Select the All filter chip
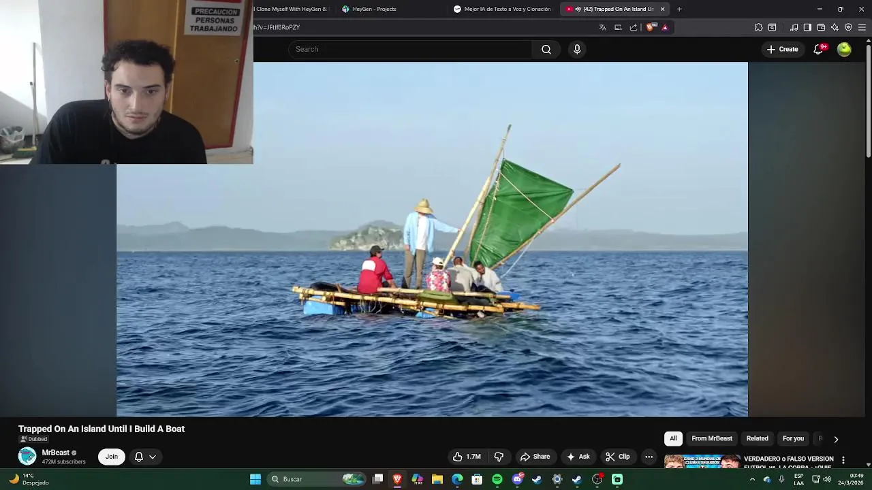Viewport: 872px width, 490px height. coord(673,438)
